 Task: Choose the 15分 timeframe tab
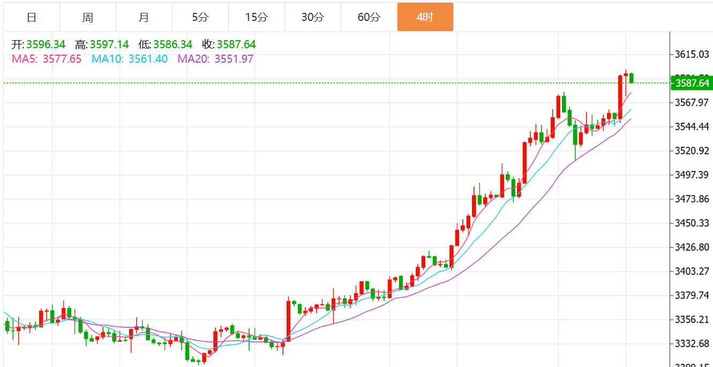[x=257, y=17]
